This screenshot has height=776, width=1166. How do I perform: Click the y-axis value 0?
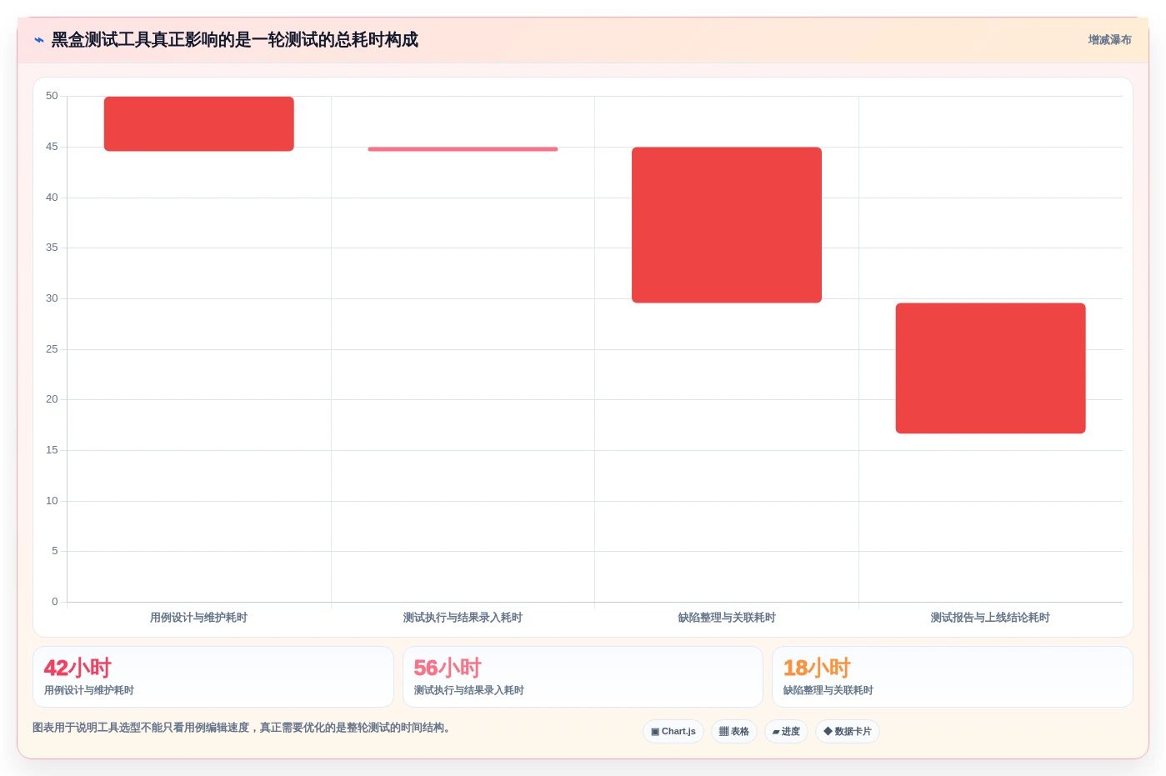[x=55, y=602]
